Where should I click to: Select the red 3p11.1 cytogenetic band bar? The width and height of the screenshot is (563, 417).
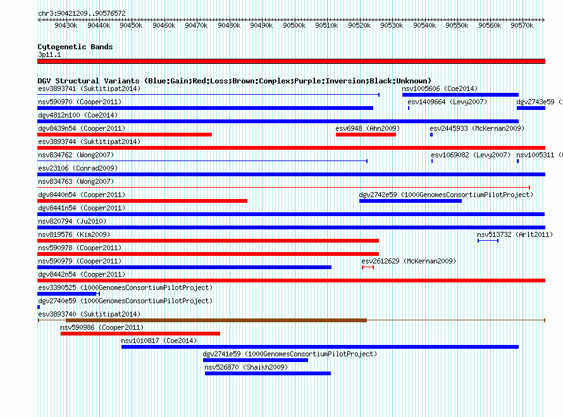(x=291, y=61)
